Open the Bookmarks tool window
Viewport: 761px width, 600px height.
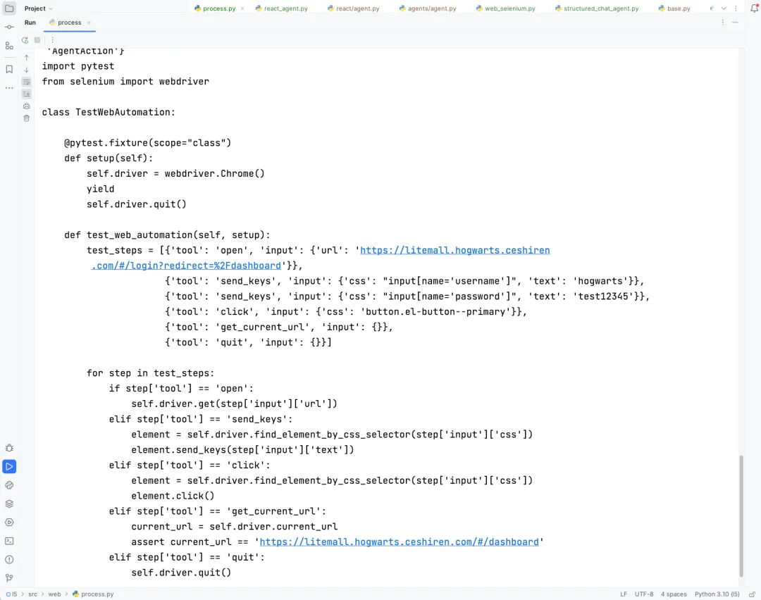(9, 69)
